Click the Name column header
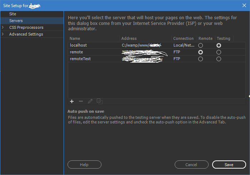This screenshot has height=175, width=250. pos(75,38)
